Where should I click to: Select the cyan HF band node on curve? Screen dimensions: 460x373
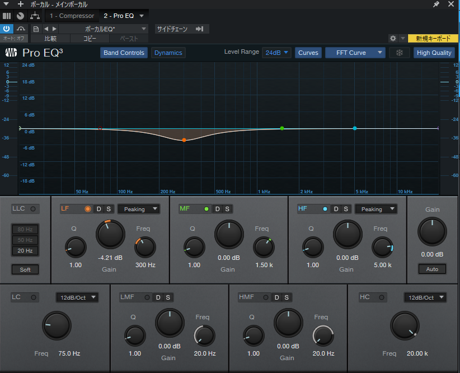click(x=355, y=128)
